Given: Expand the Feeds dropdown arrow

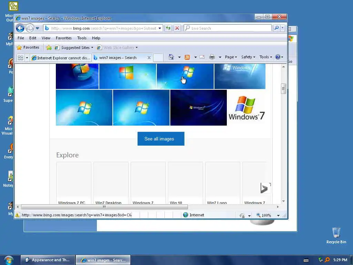Looking at the screenshot, I should (195, 57).
